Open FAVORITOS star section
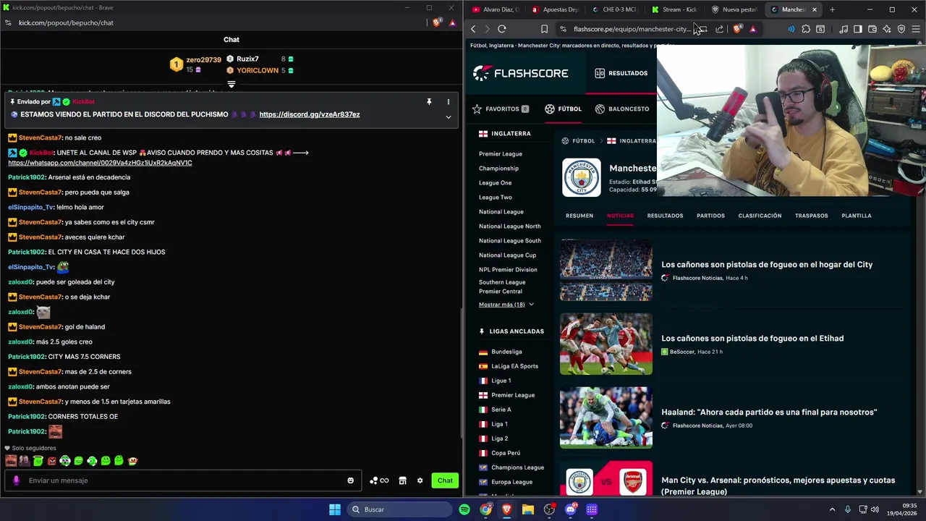The width and height of the screenshot is (926, 521). [501, 109]
